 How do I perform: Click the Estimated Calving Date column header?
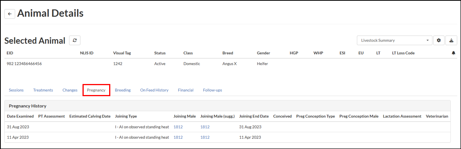pos(90,116)
